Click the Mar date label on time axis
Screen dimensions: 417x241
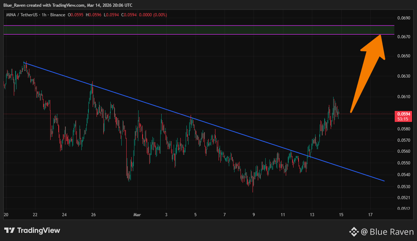point(137,215)
